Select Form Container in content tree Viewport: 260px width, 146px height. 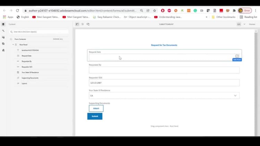(x=20, y=39)
